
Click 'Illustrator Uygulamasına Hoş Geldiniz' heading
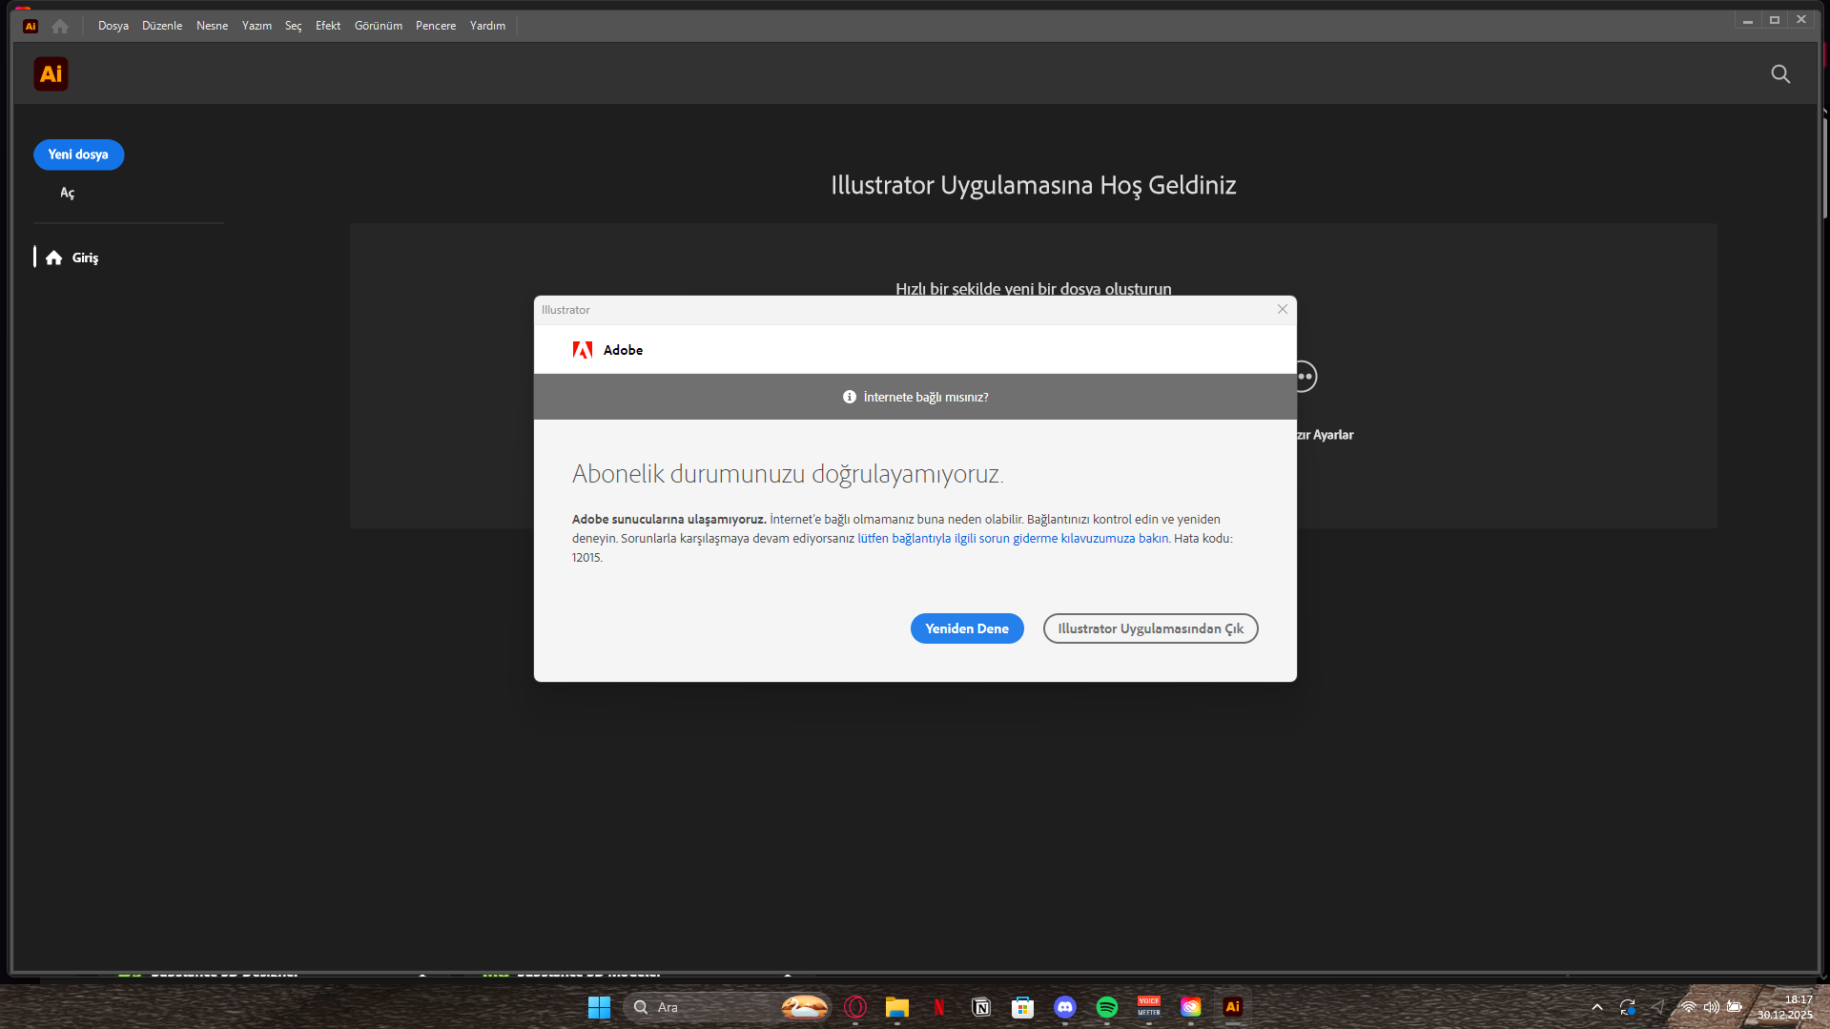[1033, 185]
